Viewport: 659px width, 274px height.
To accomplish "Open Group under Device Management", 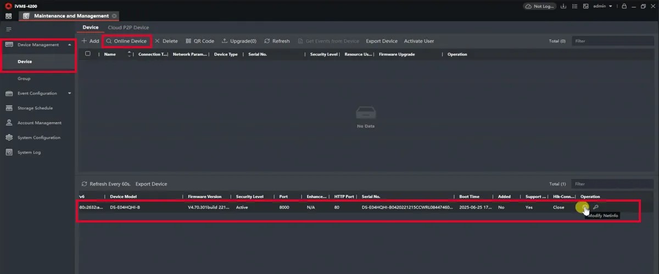I will pyautogui.click(x=24, y=78).
